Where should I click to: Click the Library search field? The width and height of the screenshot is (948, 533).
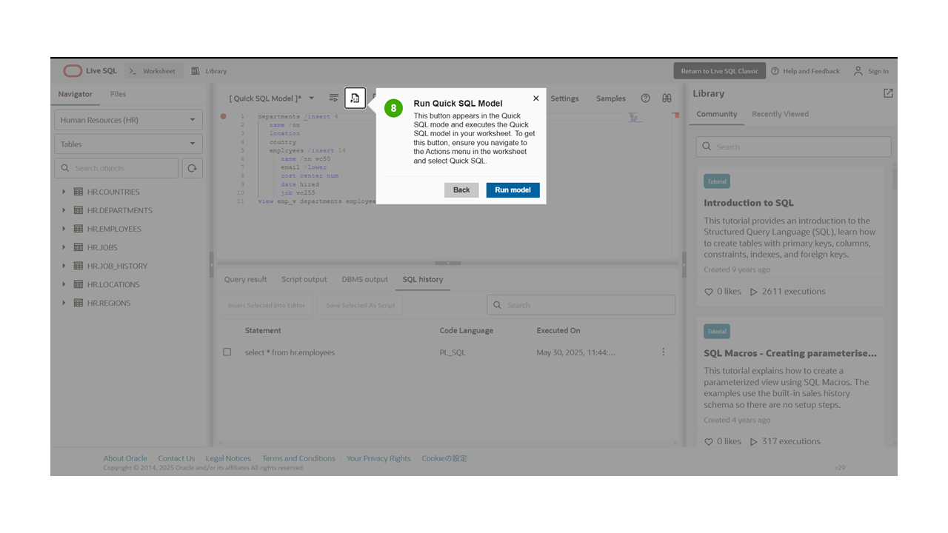pos(792,147)
